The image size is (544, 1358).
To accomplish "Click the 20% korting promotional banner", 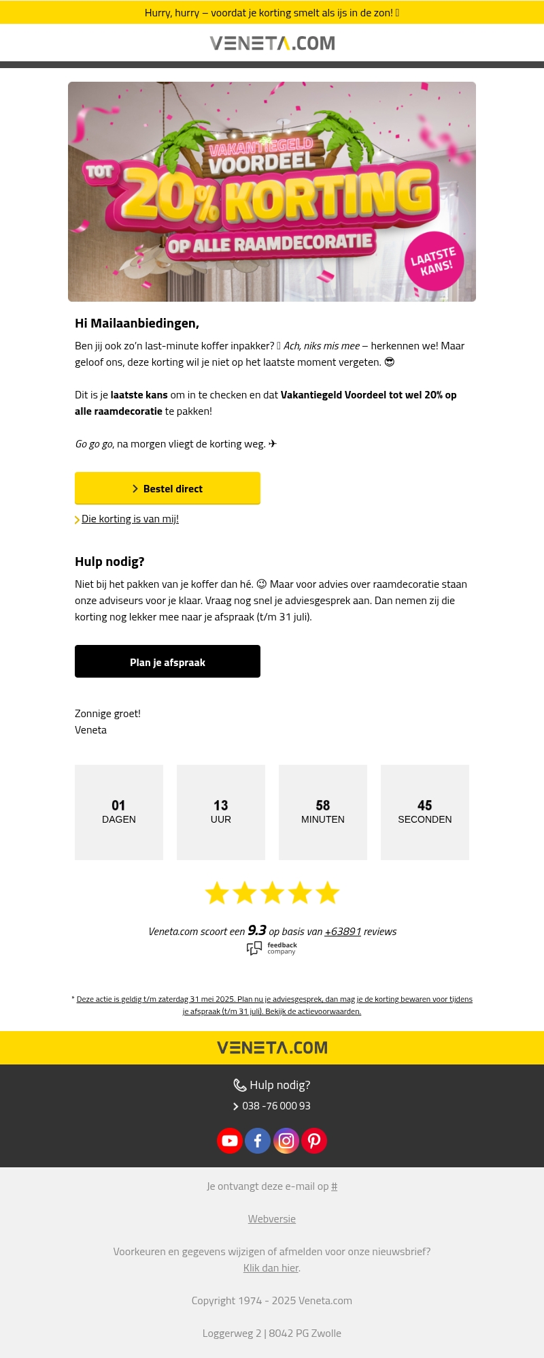I will (x=272, y=191).
